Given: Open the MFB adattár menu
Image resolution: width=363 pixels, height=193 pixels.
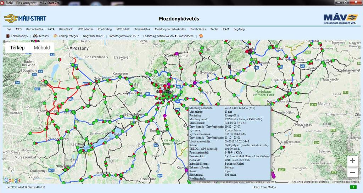Looking at the screenshot, I should pos(85,29).
